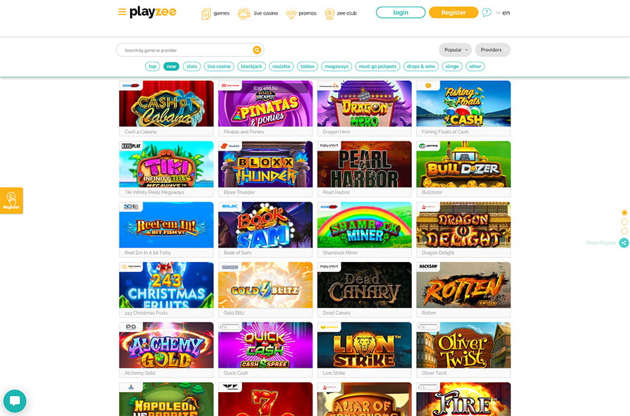Click the login button
630x416 pixels.
401,13
